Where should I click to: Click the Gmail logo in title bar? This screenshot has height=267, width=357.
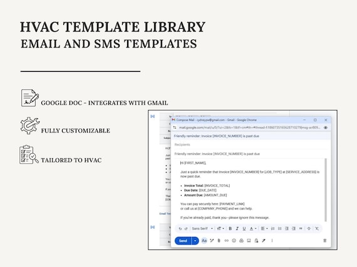click(173, 120)
